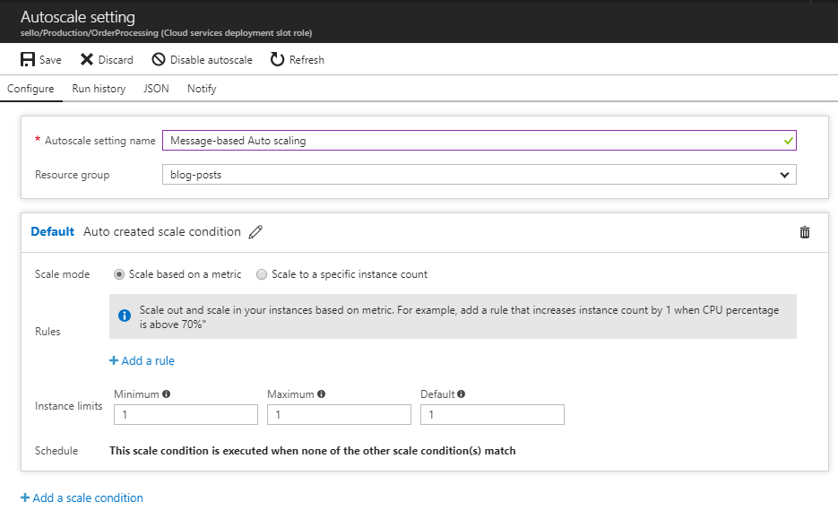Open the Run history tab
This screenshot has width=838, height=519.
tap(99, 89)
